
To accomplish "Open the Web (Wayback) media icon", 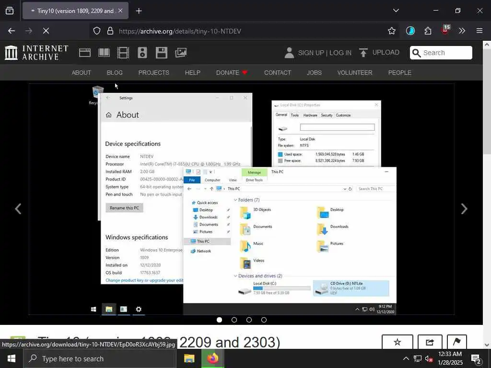I will coord(85,53).
